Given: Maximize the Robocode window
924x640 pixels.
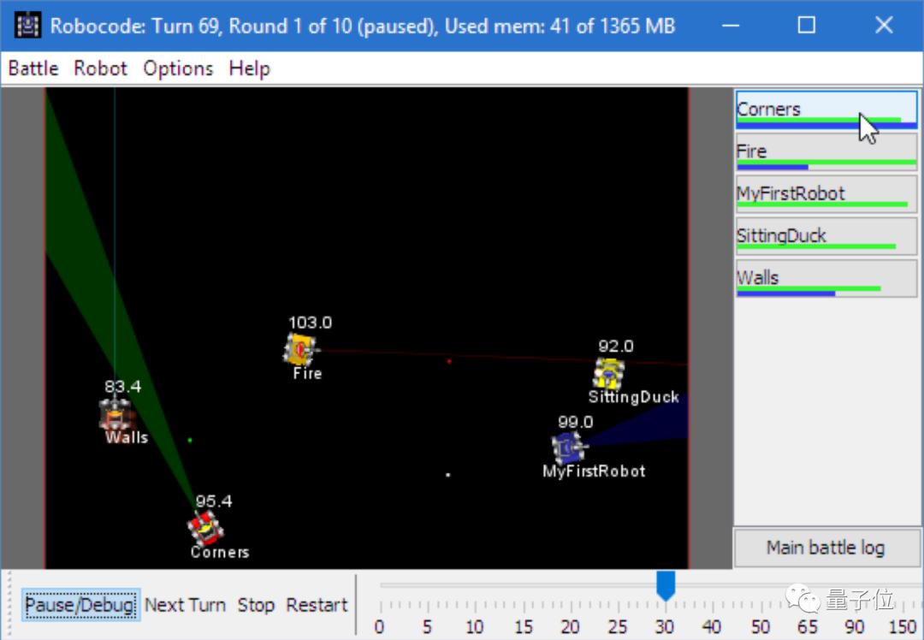Looking at the screenshot, I should [x=807, y=25].
